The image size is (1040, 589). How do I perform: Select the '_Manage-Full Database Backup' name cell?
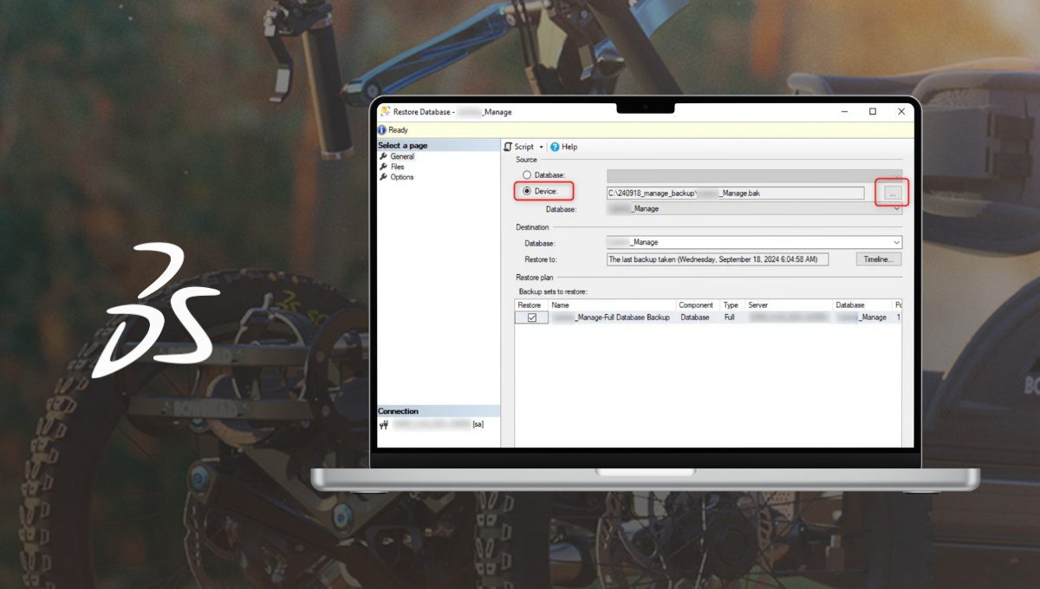point(611,317)
